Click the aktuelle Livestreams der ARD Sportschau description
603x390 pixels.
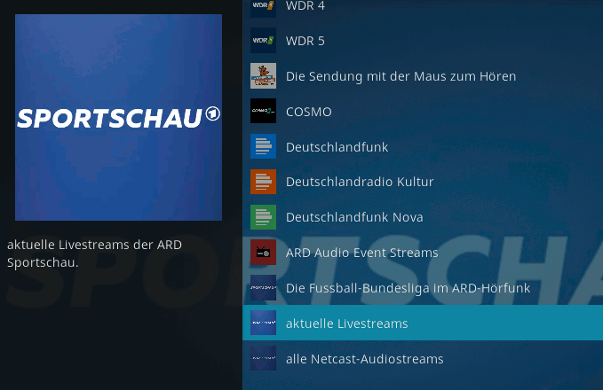tap(95, 253)
